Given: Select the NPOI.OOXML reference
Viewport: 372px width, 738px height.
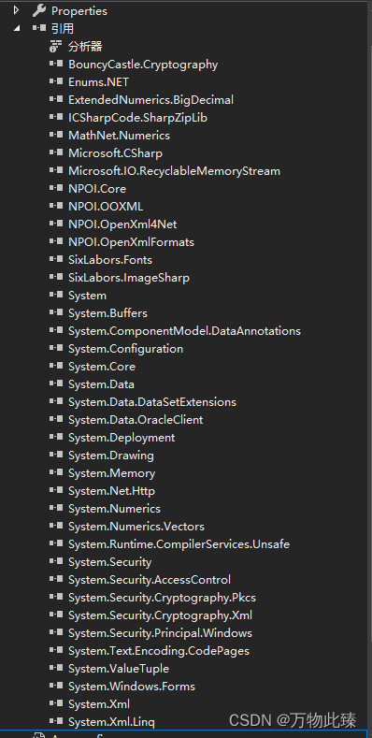Looking at the screenshot, I should pos(106,207).
